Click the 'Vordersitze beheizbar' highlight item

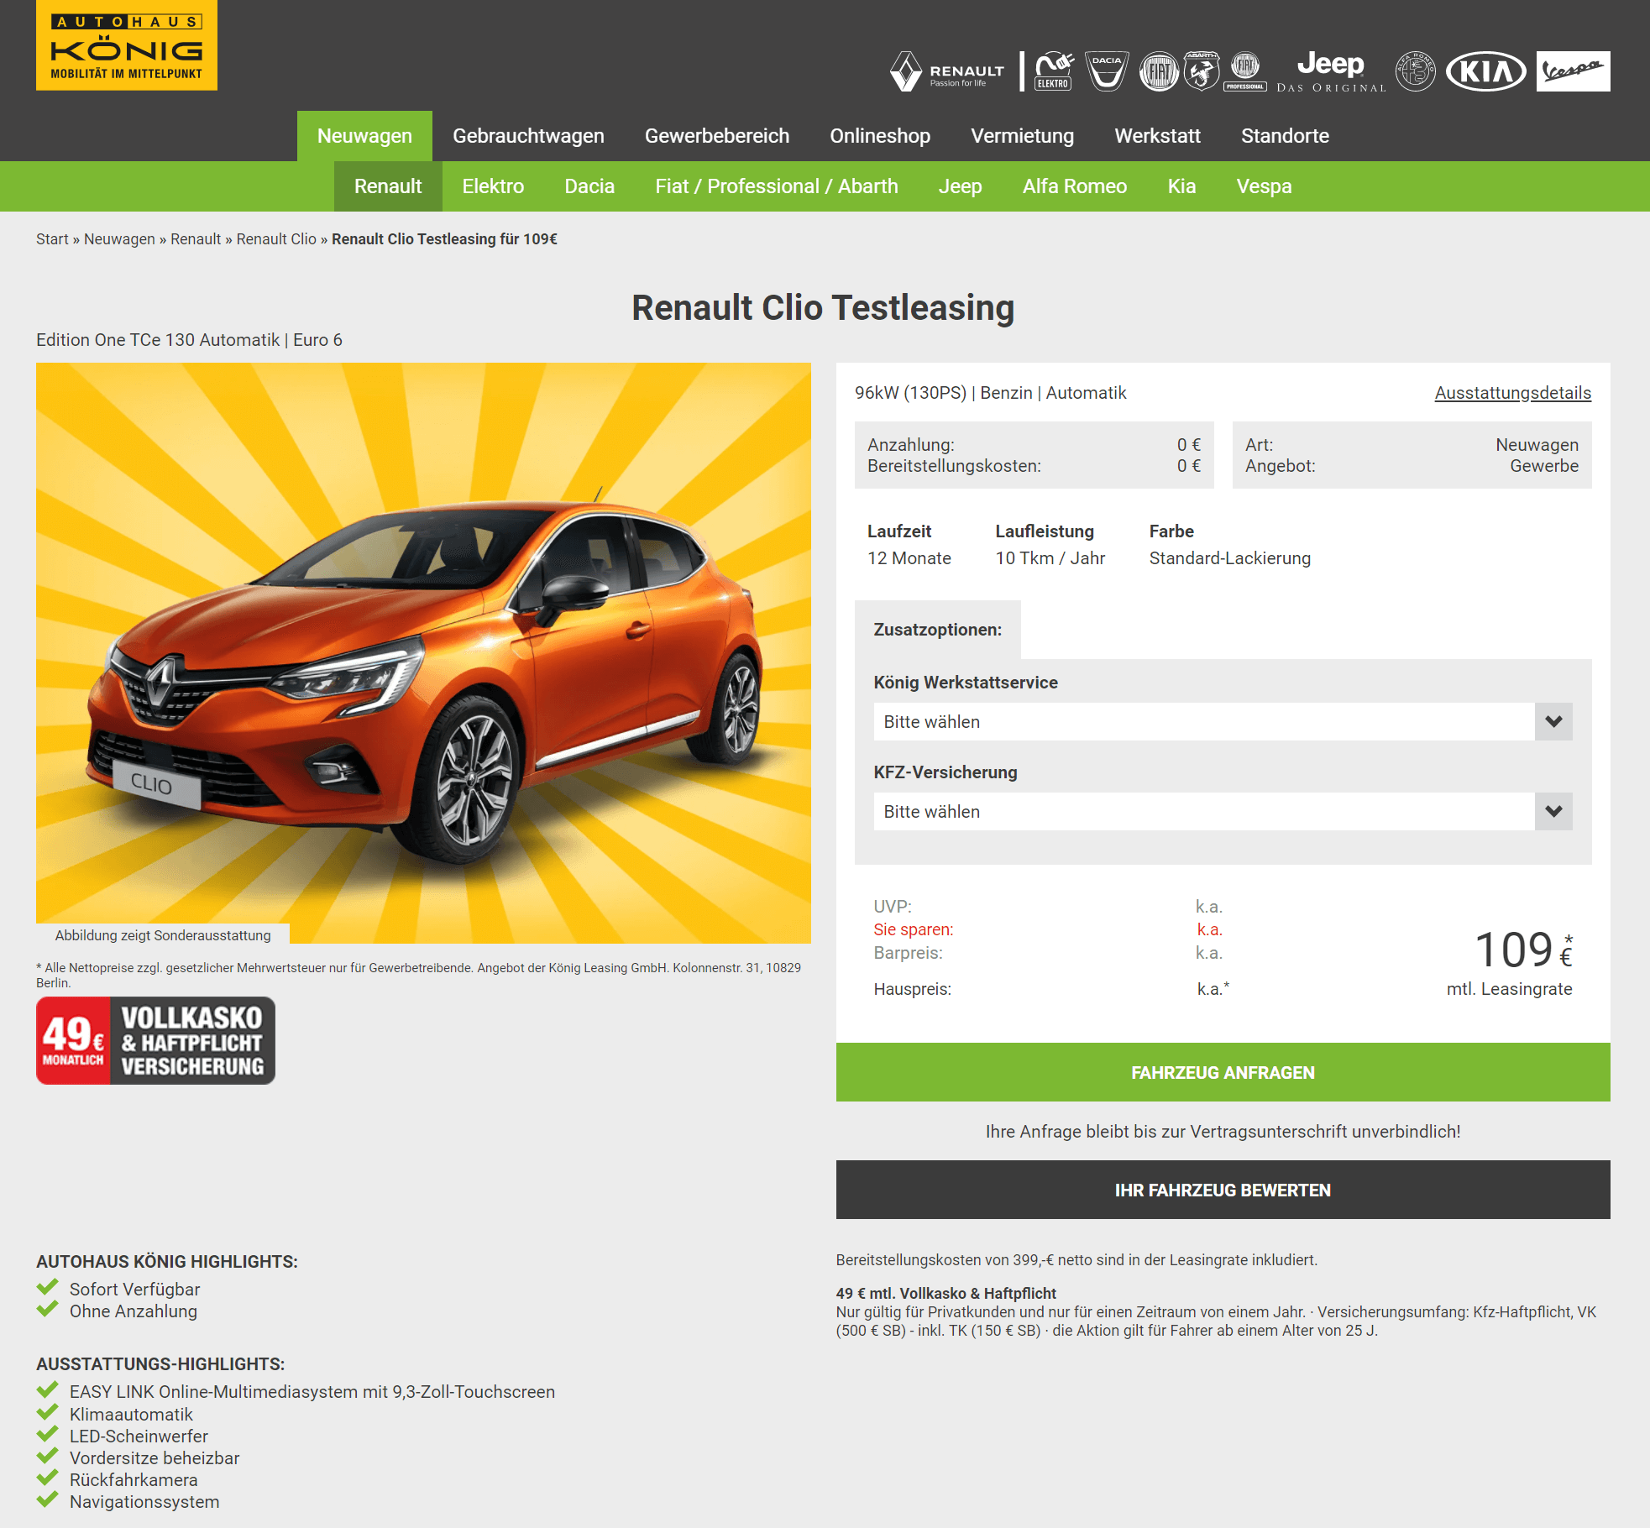(x=155, y=1458)
